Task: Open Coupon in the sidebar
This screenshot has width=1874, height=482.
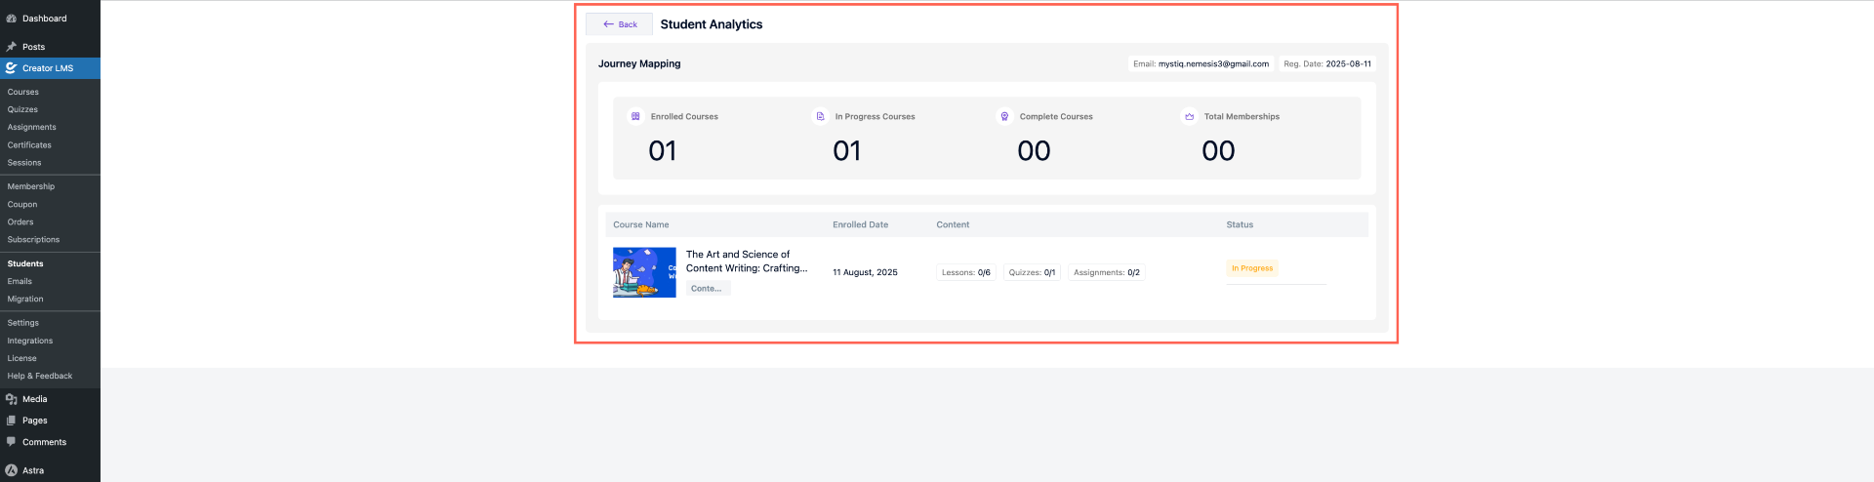Action: pos(22,204)
